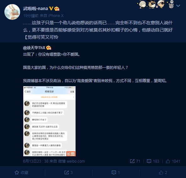Toggle 收藏 favorite star at the bottom

click(x=21, y=172)
